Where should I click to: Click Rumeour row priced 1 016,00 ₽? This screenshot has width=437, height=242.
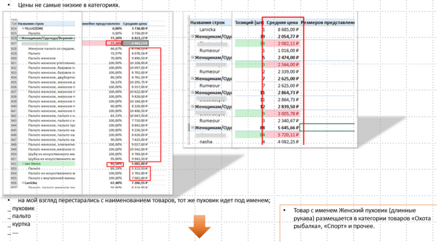209,51
